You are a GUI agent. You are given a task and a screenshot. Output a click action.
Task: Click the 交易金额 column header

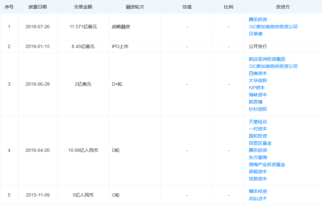tap(83, 7)
